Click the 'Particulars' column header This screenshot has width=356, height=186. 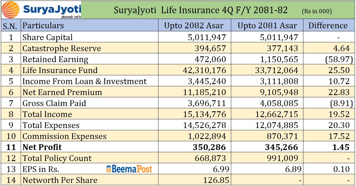tap(43, 26)
